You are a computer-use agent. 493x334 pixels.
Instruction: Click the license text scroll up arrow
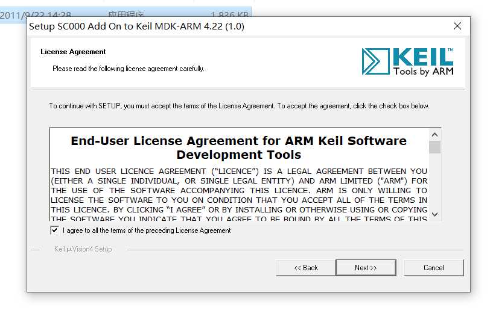coord(435,135)
